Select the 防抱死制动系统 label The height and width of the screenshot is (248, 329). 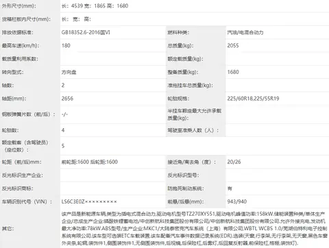(x=186, y=188)
